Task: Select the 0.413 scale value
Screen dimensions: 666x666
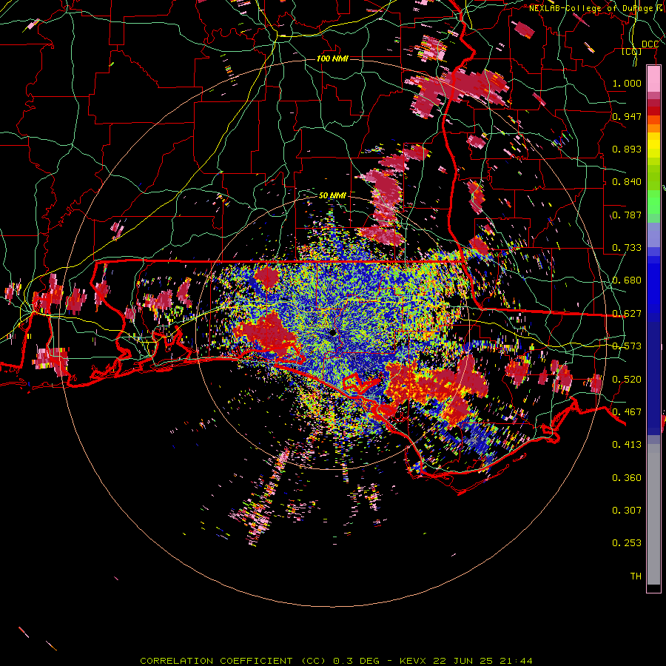Action: [627, 445]
